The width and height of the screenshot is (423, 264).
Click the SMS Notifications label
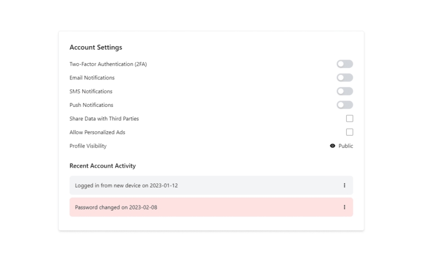[91, 92]
